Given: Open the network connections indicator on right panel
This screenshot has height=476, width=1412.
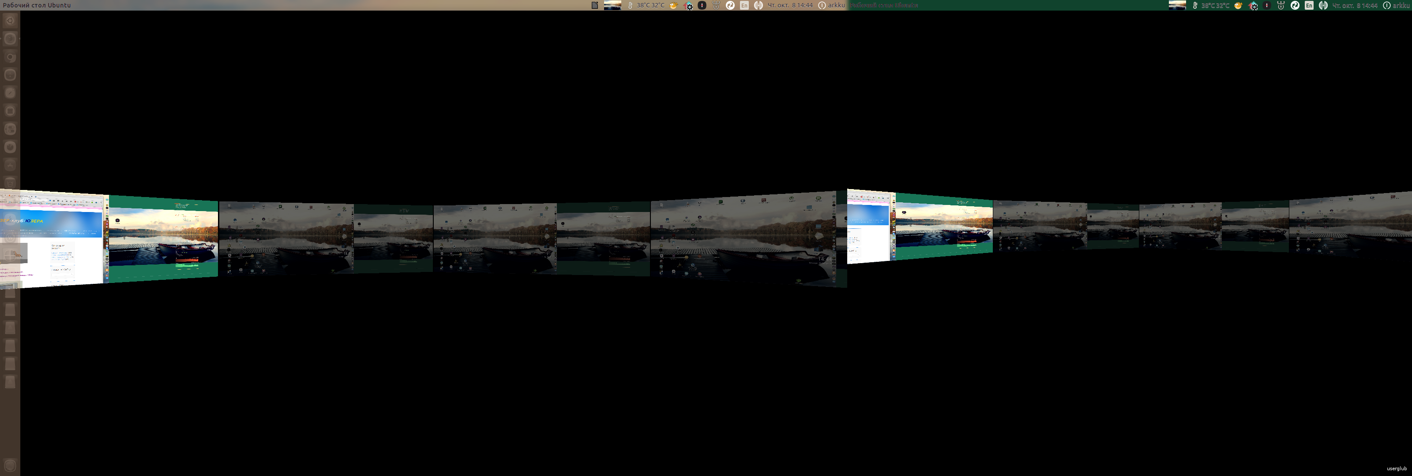Looking at the screenshot, I should point(1281,5).
